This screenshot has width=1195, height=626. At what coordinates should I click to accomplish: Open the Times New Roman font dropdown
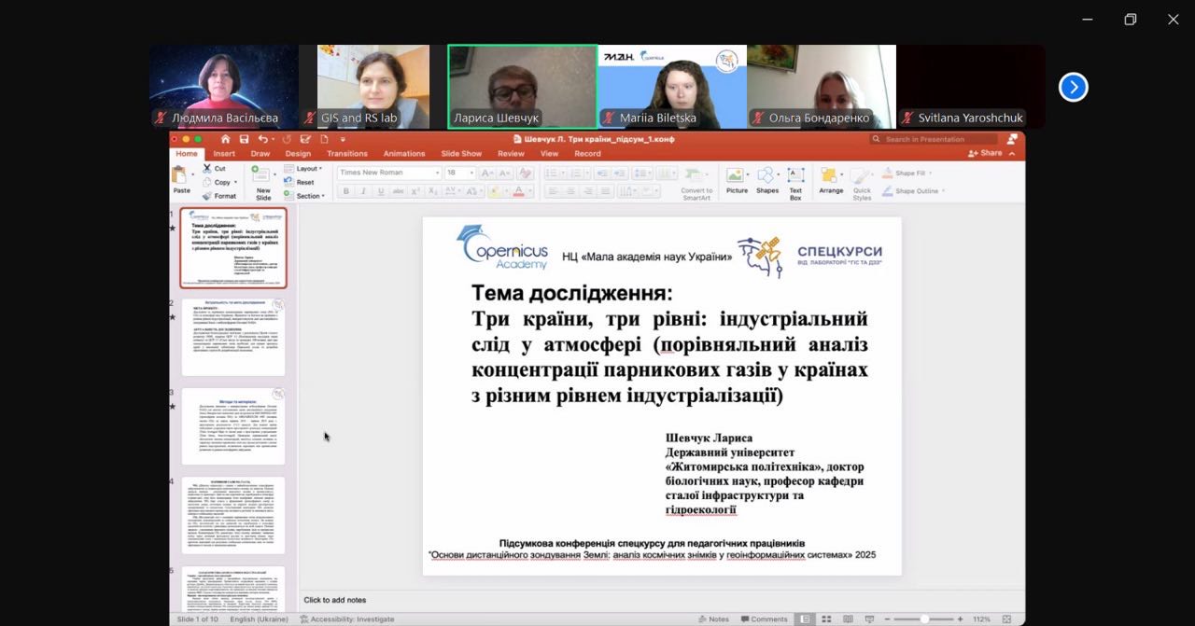click(388, 173)
